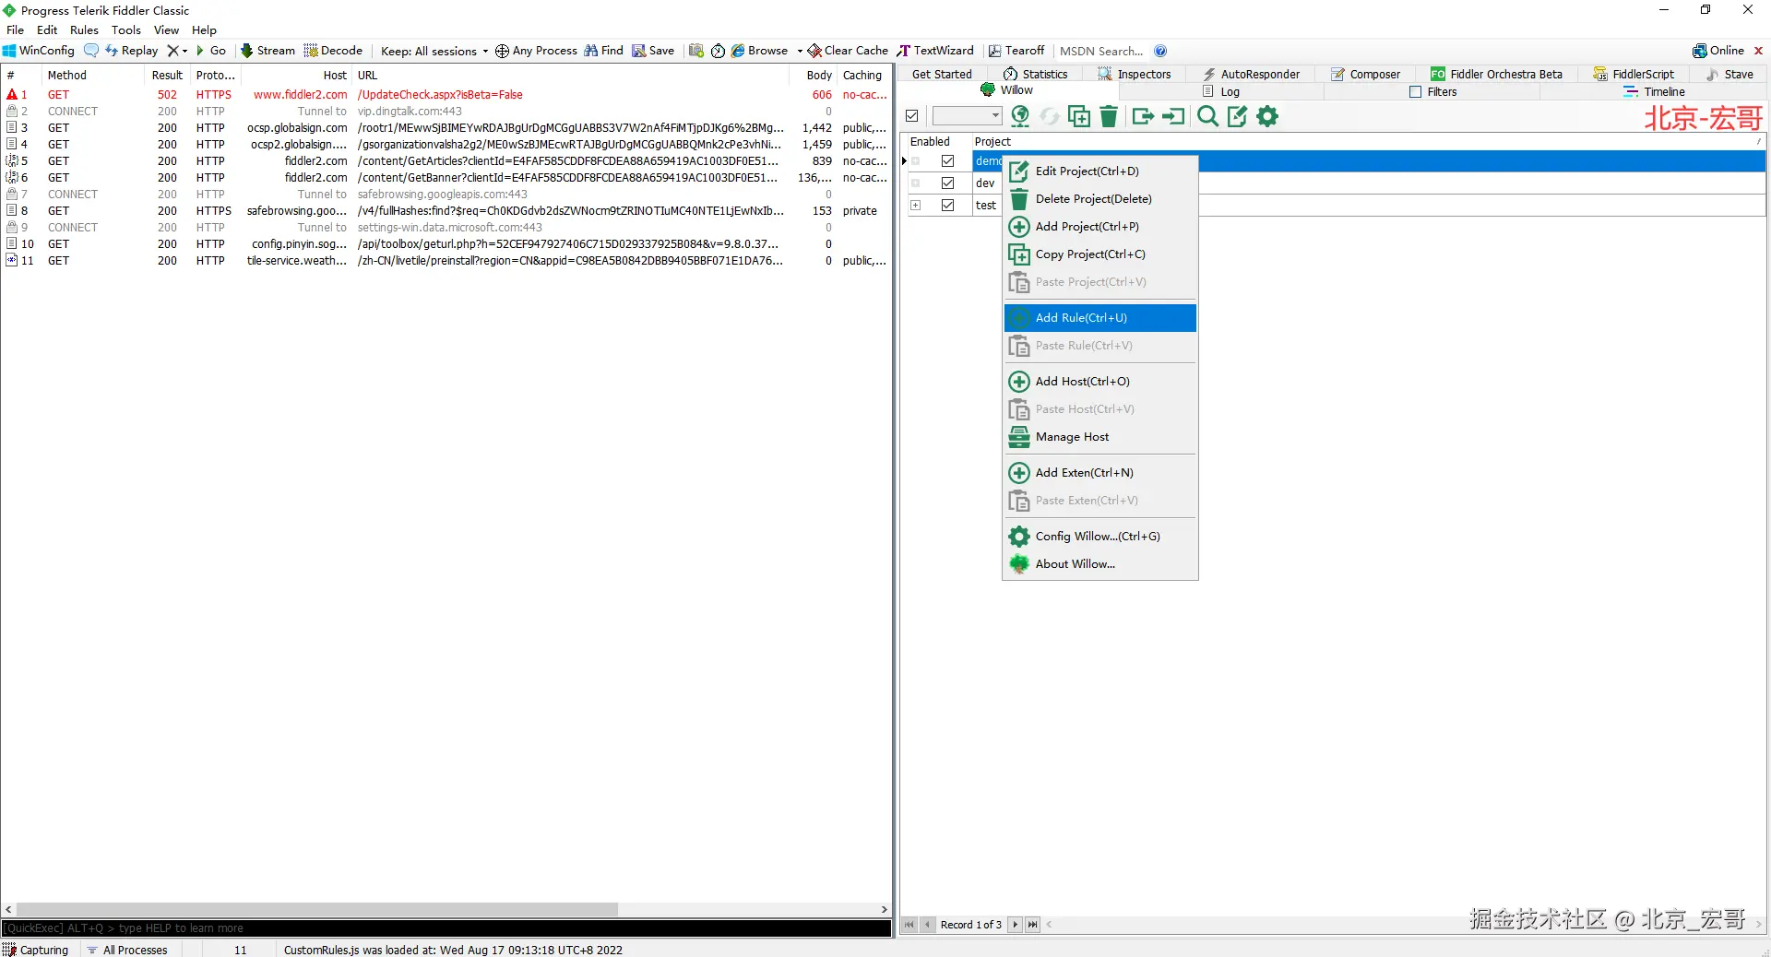Image resolution: width=1771 pixels, height=957 pixels.
Task: Select Add Exten(Ctrl+N) menu entry
Action: tap(1099, 473)
